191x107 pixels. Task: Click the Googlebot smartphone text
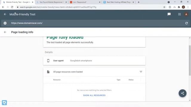coord(81,61)
